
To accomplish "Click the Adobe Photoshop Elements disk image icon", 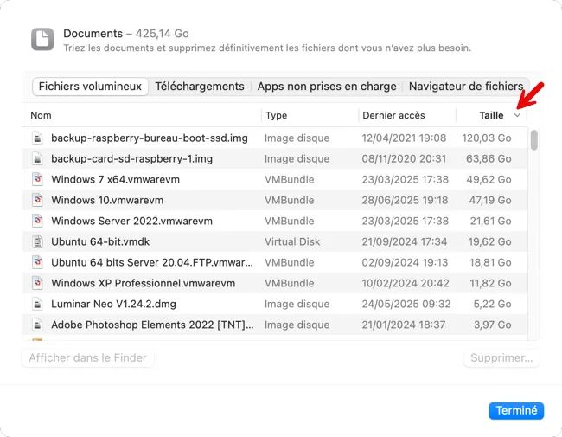I will [38, 325].
